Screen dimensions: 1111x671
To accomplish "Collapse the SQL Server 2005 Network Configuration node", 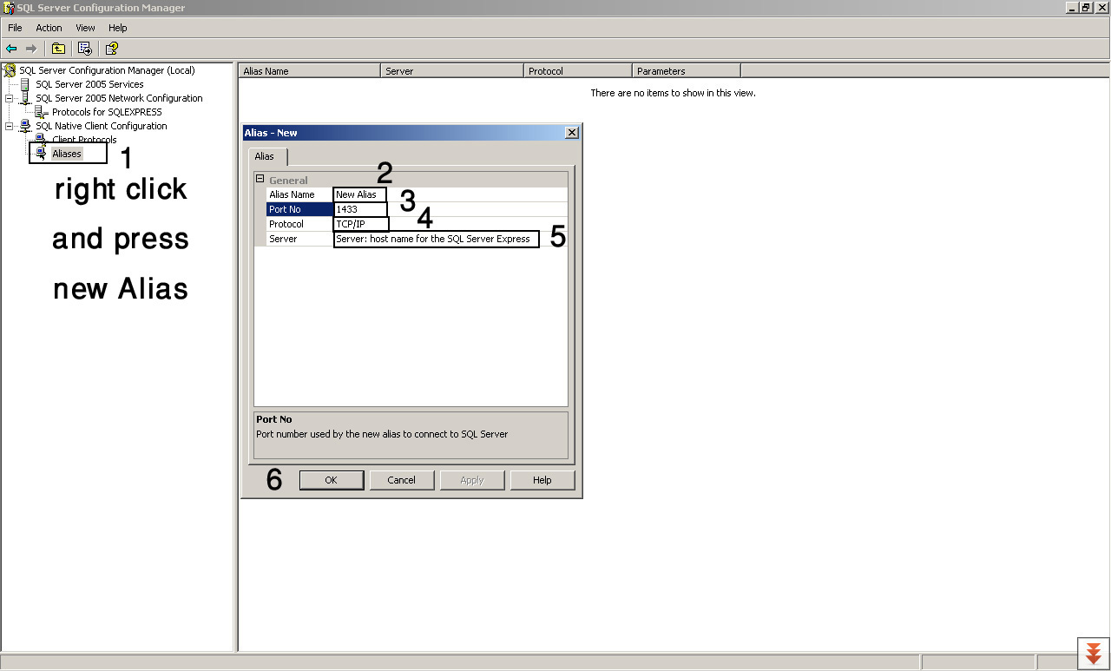I will click(9, 98).
